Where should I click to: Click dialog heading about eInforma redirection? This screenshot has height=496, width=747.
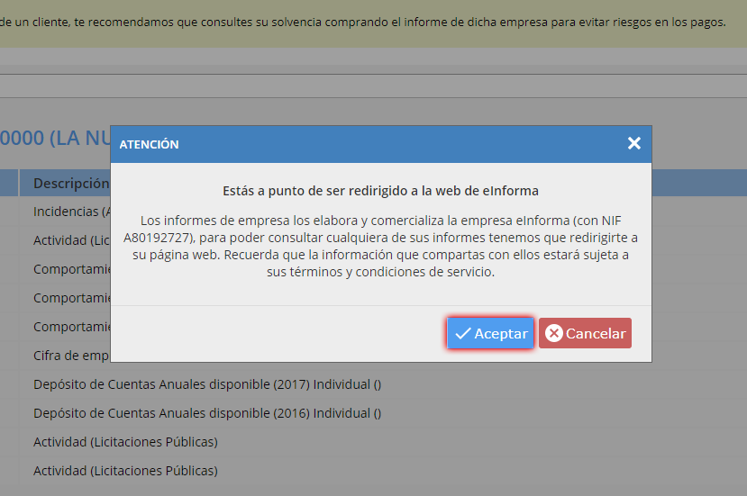[380, 191]
